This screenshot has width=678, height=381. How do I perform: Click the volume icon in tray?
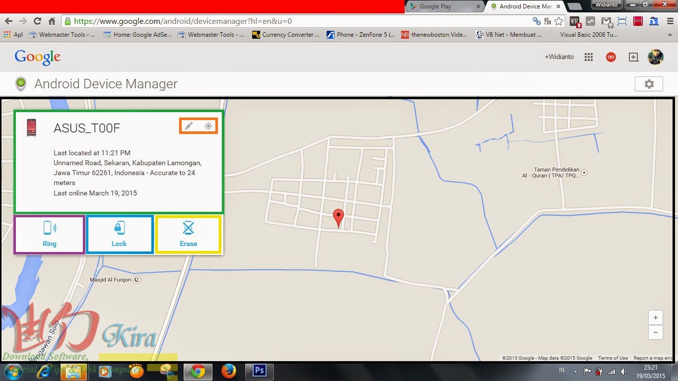click(624, 371)
